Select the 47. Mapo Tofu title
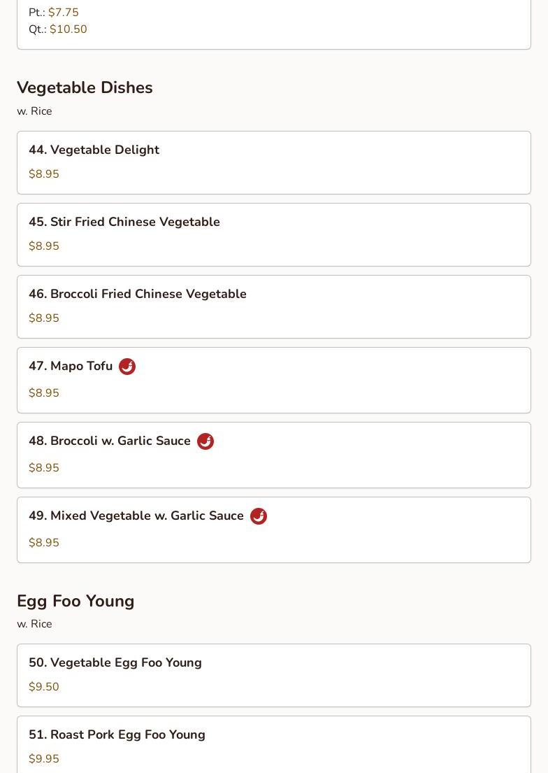Viewport: 548px width, 773px height. 71,366
